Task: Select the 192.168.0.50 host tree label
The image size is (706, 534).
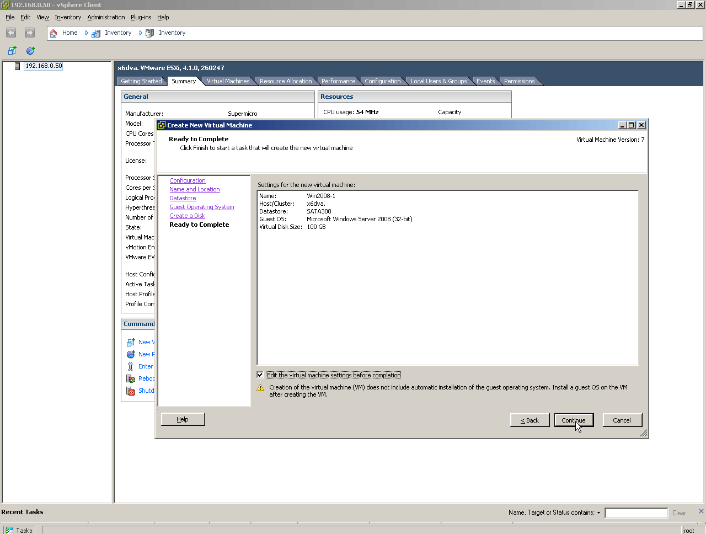Action: (44, 66)
